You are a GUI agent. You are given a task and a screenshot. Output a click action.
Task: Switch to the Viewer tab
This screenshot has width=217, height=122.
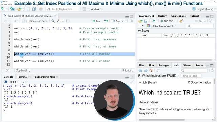coord(187,65)
